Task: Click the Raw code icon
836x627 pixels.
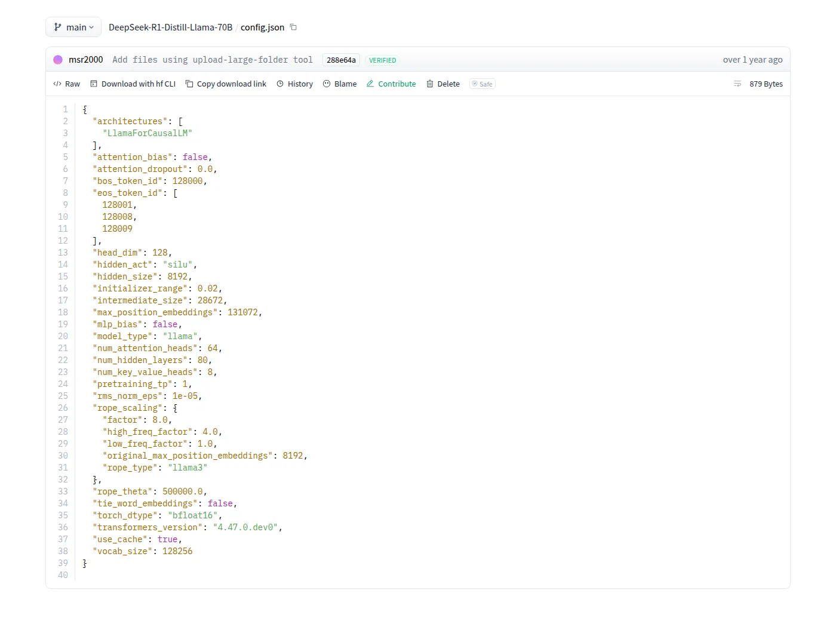Action: click(x=57, y=84)
